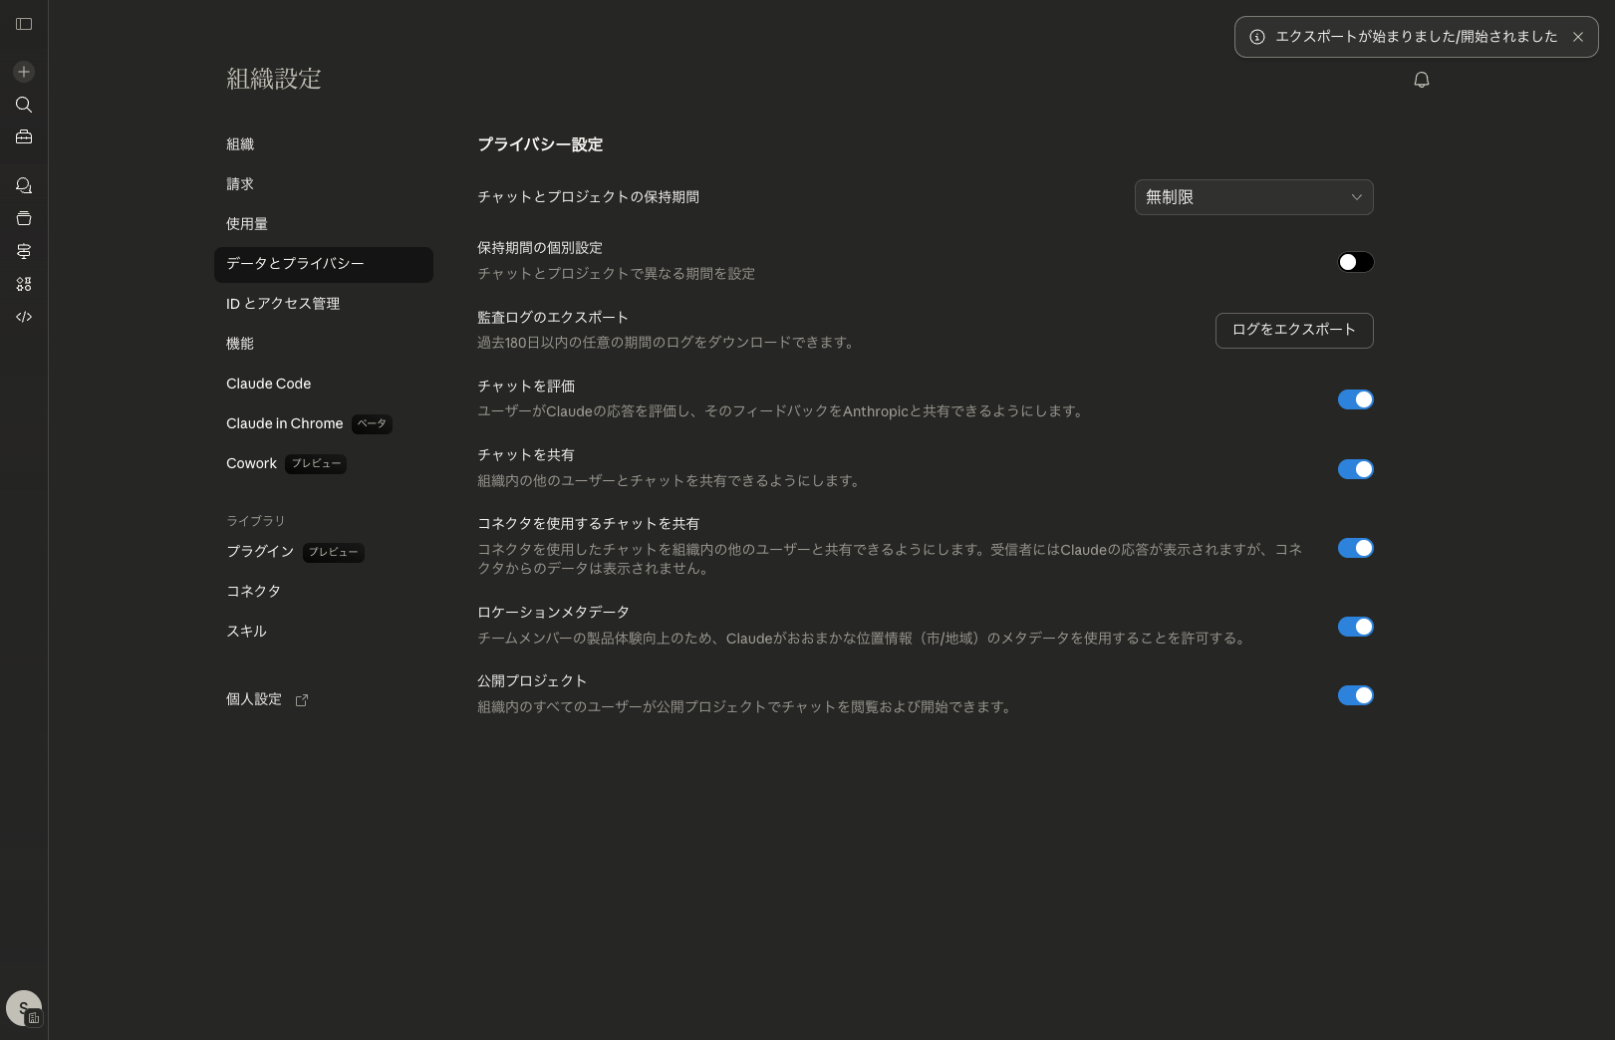
Task: Navigate to コネクタ in library section
Action: (253, 591)
